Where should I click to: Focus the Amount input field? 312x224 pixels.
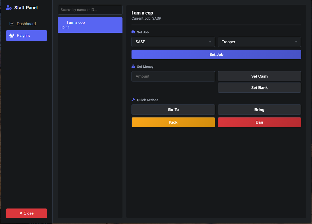173,76
